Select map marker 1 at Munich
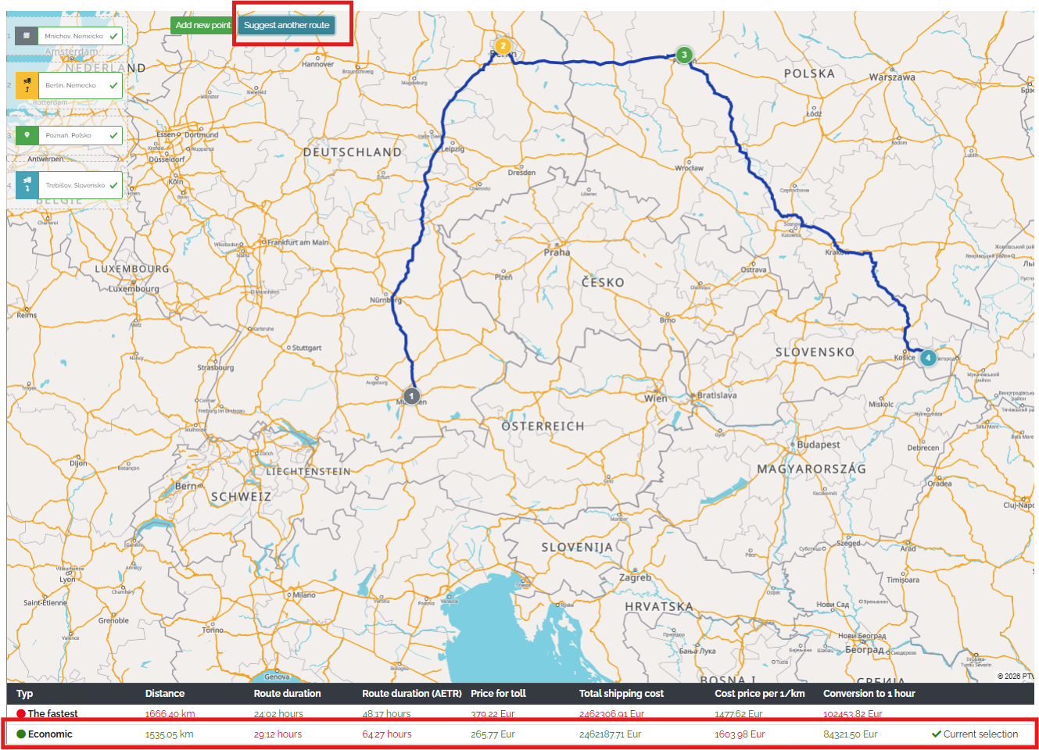The height and width of the screenshot is (750, 1039). [x=411, y=395]
